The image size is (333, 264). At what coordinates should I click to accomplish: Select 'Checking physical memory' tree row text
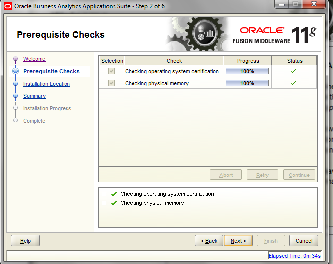point(152,203)
